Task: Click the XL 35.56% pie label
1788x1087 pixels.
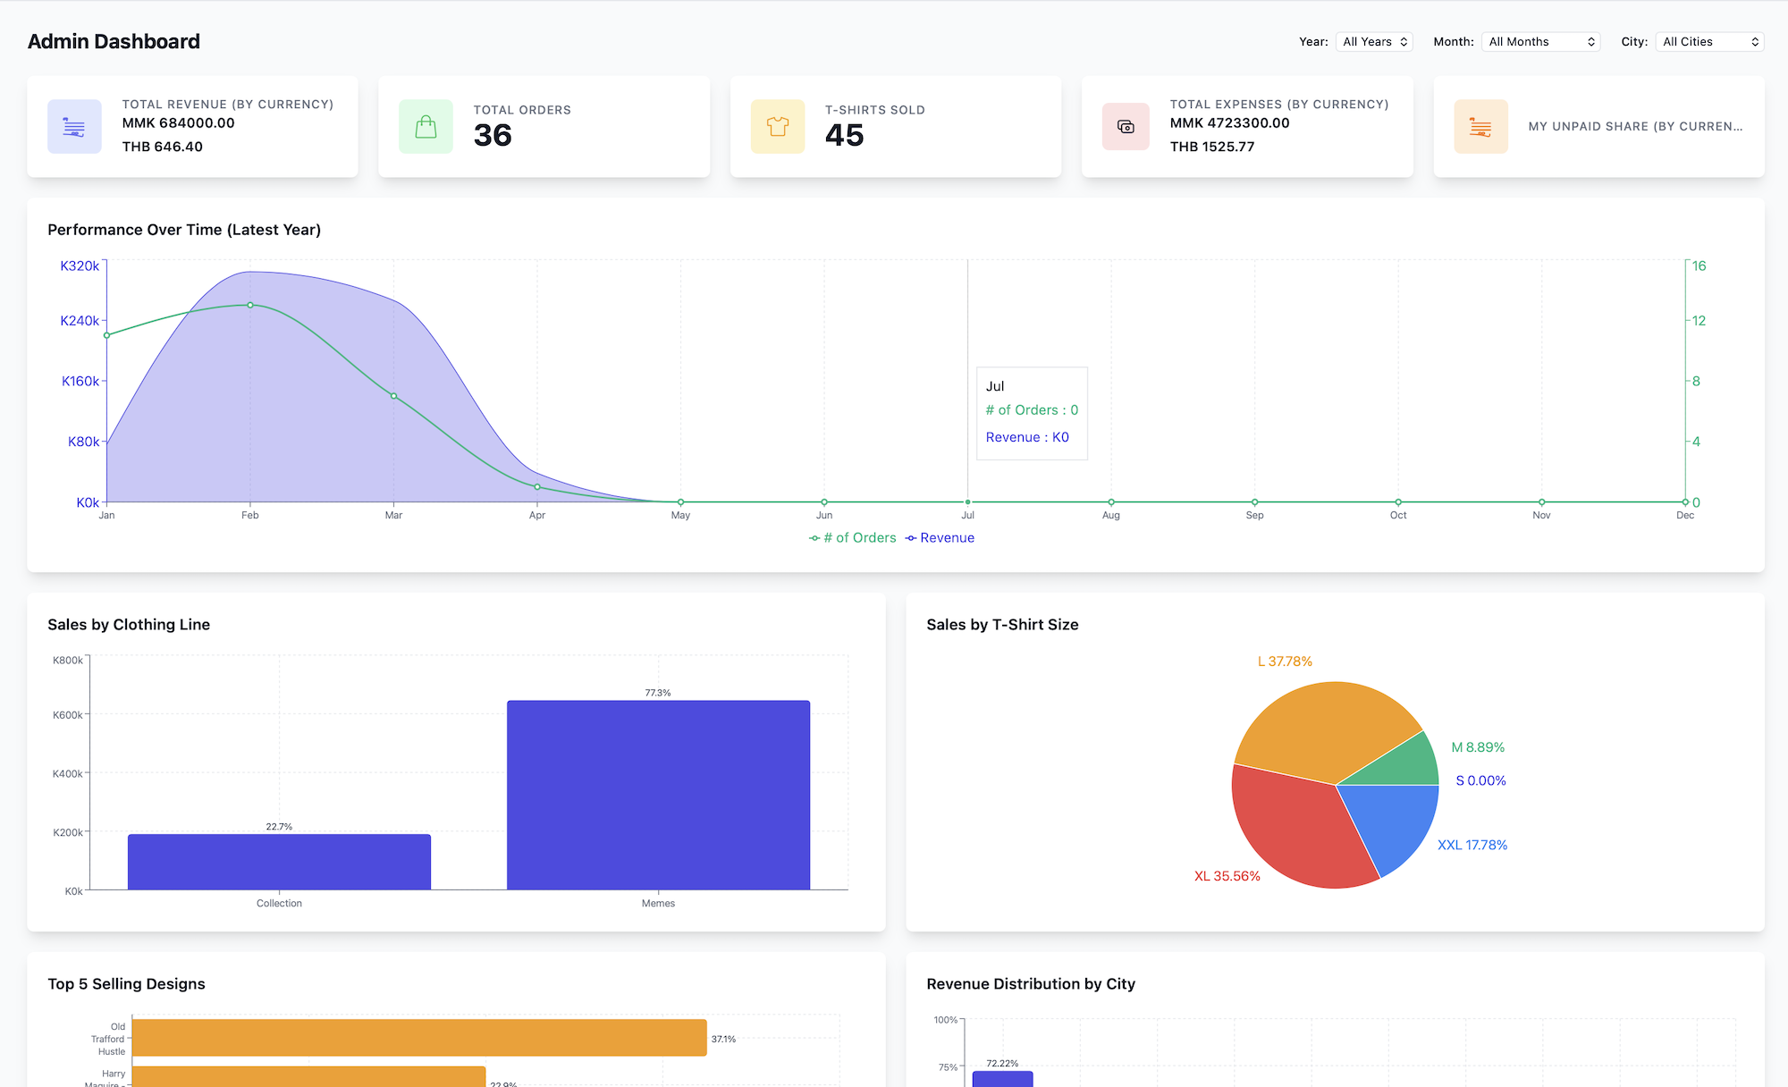Action: click(1227, 876)
